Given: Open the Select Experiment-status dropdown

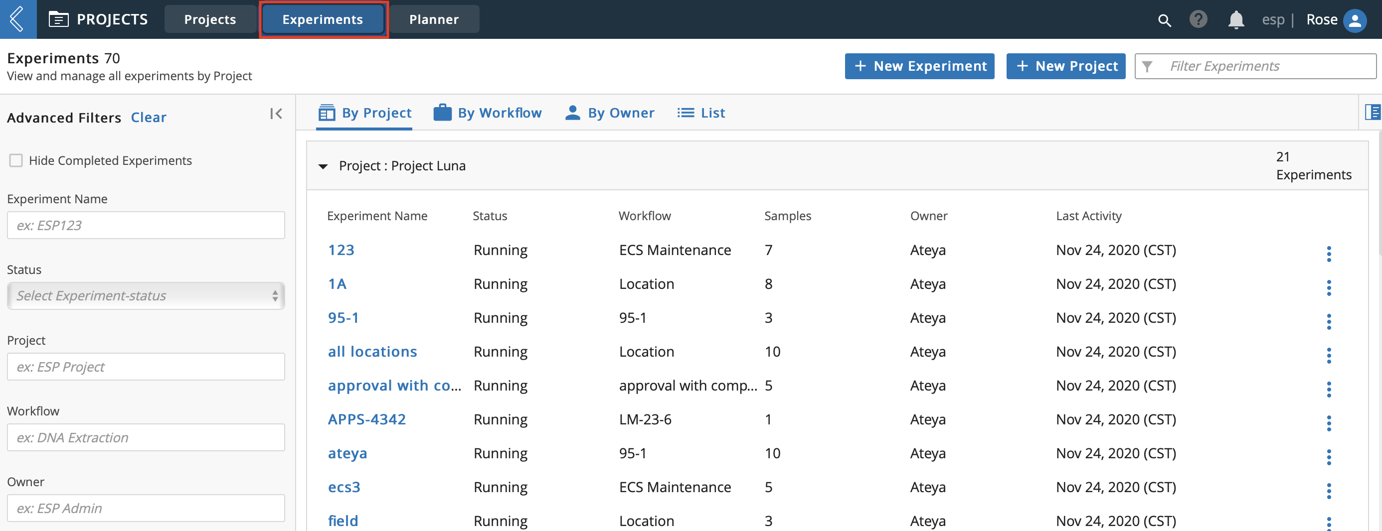Looking at the screenshot, I should (146, 296).
